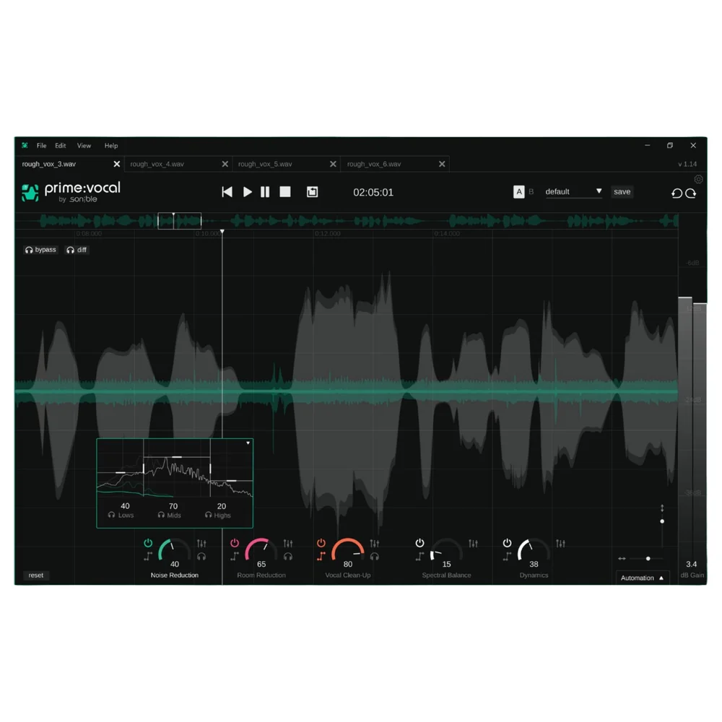Skip back to the start of the track
Image resolution: width=722 pixels, height=722 pixels.
[227, 192]
